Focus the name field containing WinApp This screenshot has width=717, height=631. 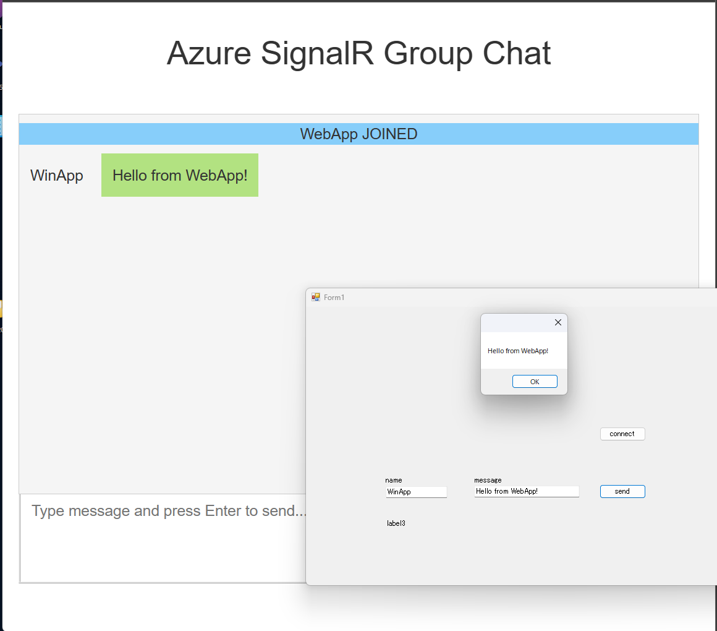(x=416, y=492)
